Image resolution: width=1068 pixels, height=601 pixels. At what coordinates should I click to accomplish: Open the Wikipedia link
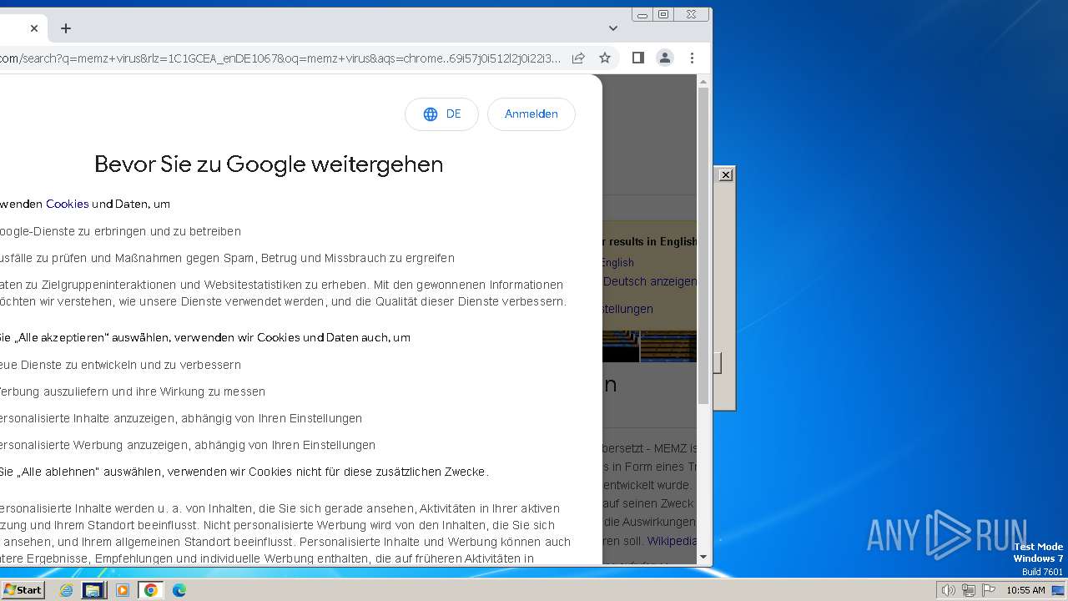673,541
